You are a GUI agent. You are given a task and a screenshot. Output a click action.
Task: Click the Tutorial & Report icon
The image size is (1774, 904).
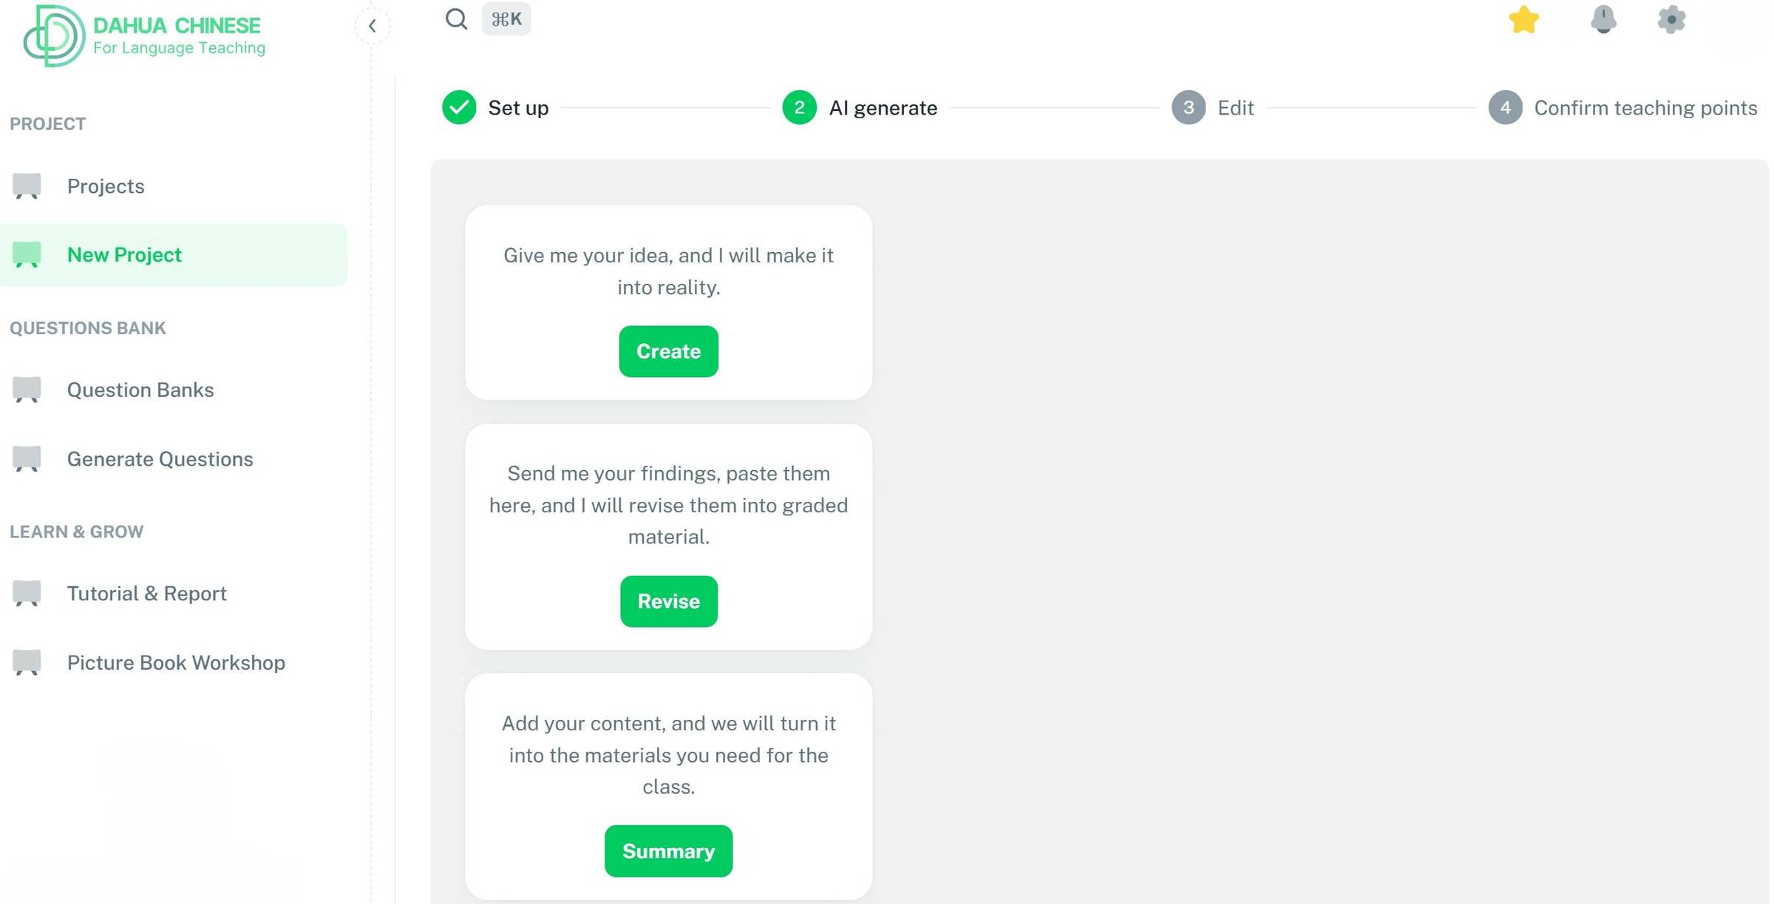click(27, 594)
